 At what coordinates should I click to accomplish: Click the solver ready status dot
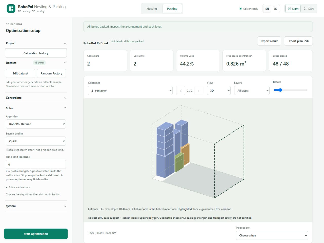240,9
